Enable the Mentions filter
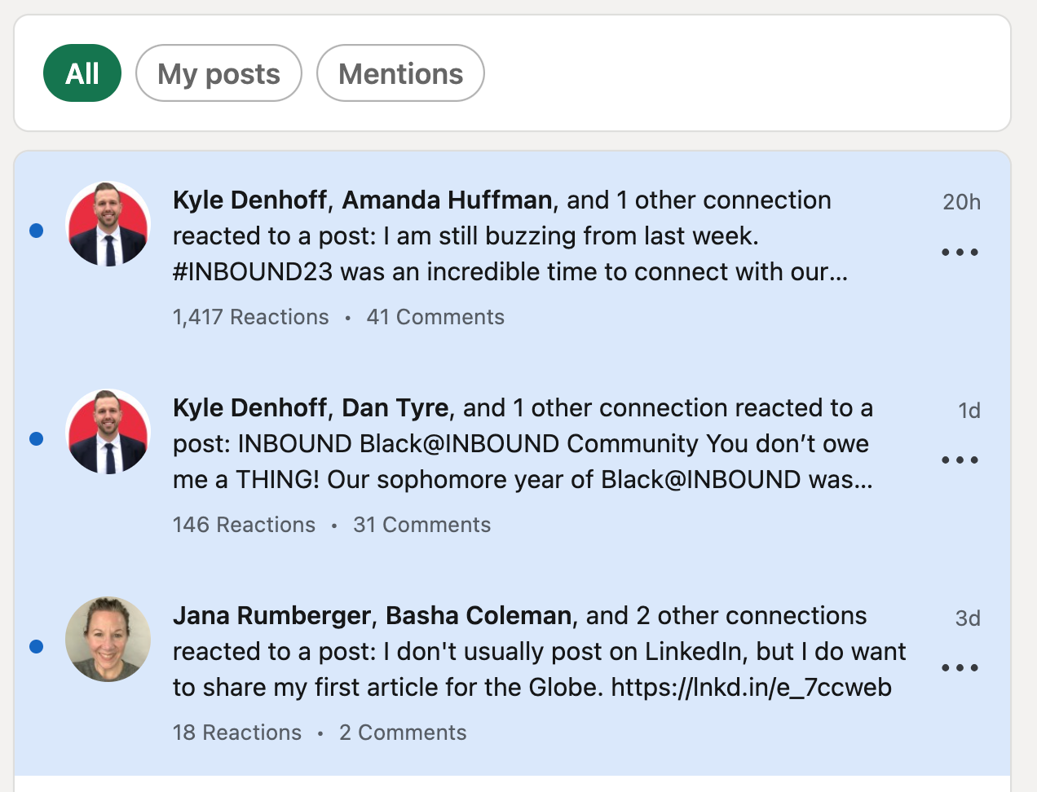This screenshot has height=792, width=1037. coord(400,73)
